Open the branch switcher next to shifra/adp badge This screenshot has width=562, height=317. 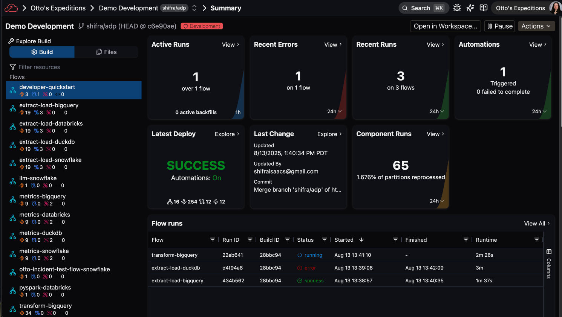tap(194, 8)
